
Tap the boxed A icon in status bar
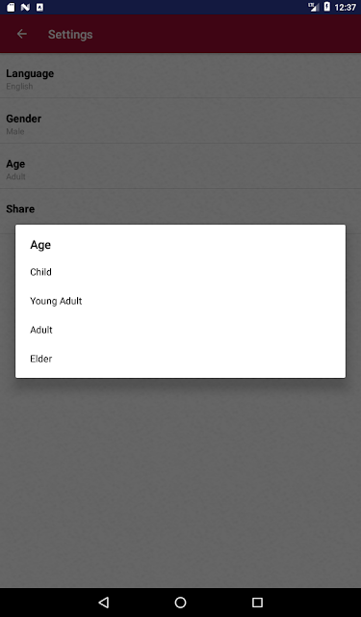point(39,7)
